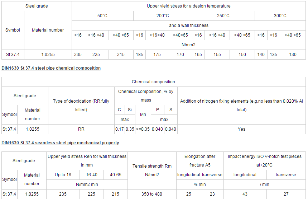This screenshot has height=201, width=308.
Task: Click the '>=0.35' manganese value cell
Action: [143, 129]
